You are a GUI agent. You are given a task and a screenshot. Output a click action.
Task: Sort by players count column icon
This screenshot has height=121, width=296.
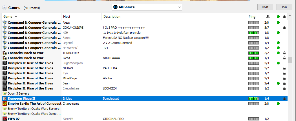(268, 17)
